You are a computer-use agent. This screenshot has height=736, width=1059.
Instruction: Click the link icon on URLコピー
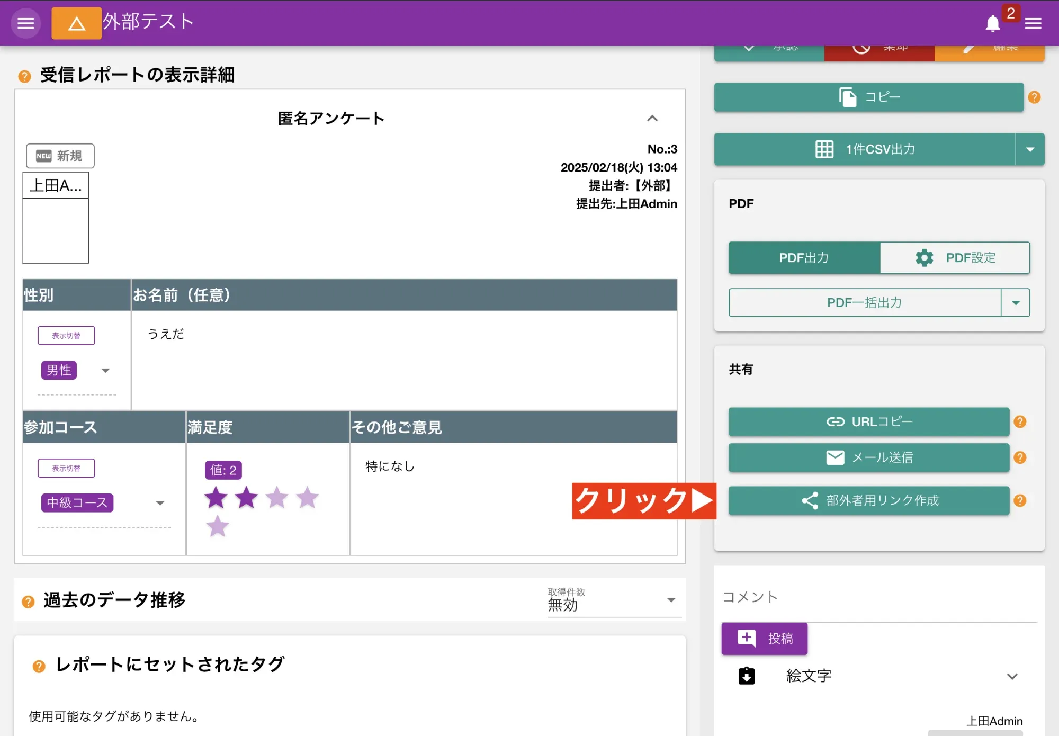pos(836,422)
